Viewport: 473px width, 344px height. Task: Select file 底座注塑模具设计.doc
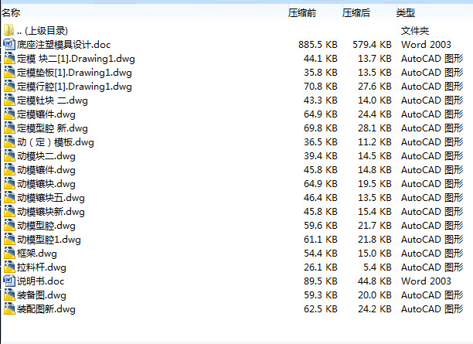[x=63, y=45]
